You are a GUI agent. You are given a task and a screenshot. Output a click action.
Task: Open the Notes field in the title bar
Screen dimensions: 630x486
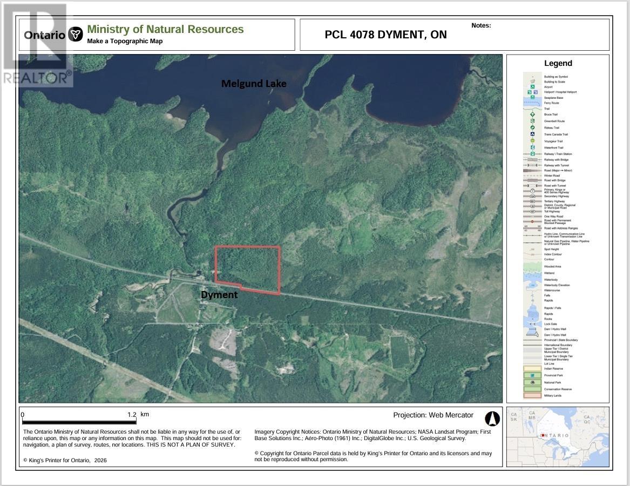point(480,25)
